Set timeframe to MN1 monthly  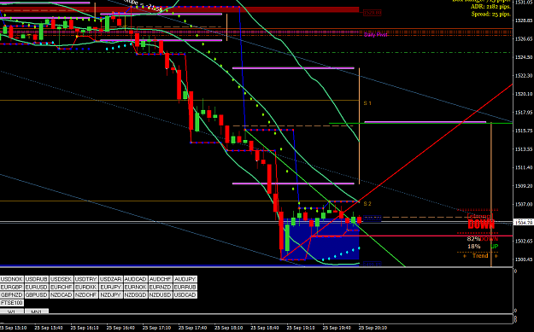(37, 312)
